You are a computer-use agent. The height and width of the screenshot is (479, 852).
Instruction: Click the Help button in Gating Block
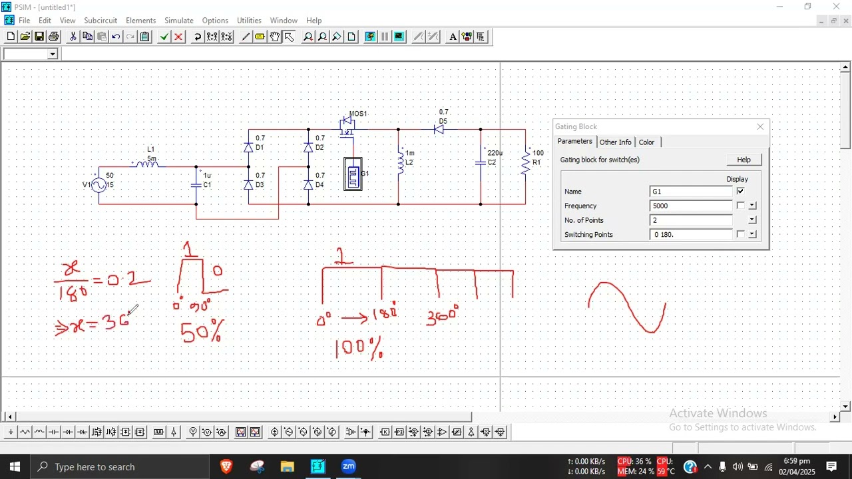point(744,160)
